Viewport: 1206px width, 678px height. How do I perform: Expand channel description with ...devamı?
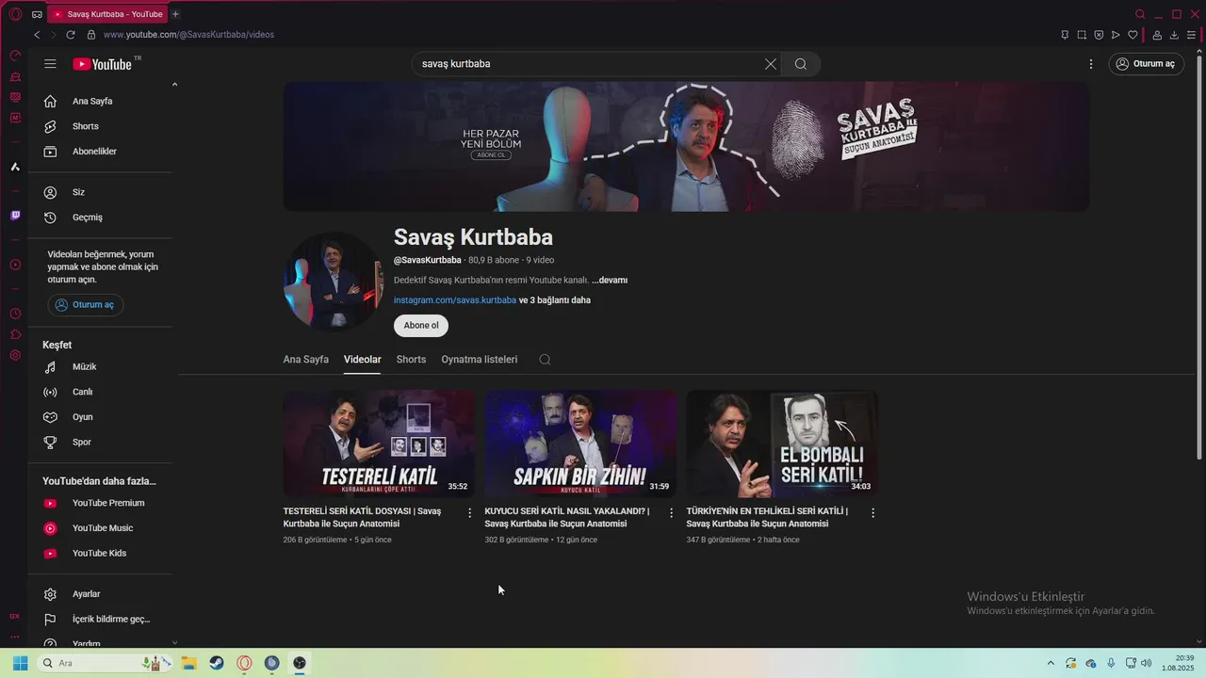(610, 281)
